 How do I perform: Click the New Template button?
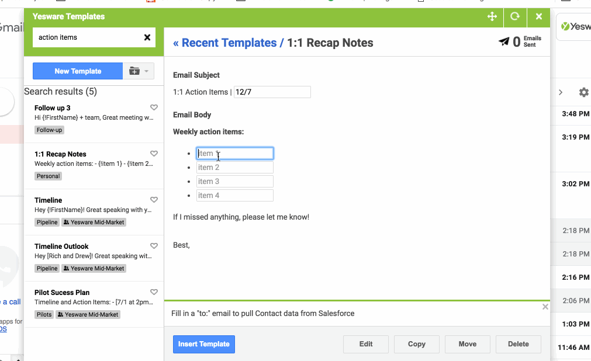coord(78,71)
